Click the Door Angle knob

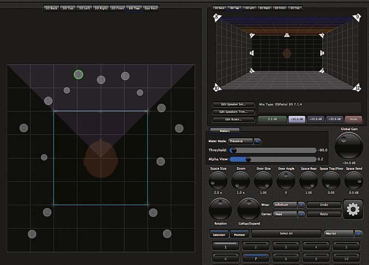pos(286,180)
